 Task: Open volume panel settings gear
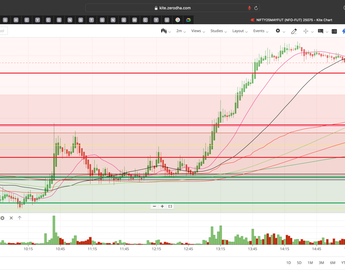[x=2, y=218]
